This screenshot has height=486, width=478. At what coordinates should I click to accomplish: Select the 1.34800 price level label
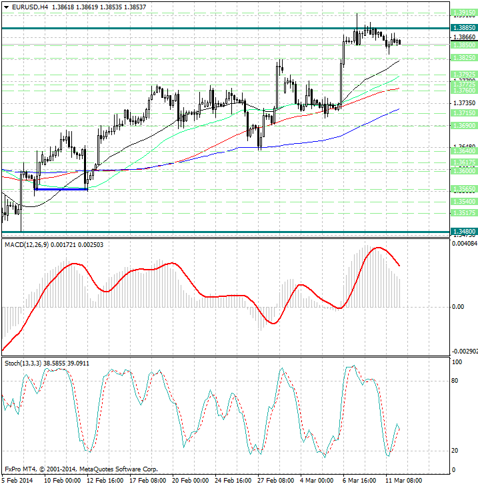click(x=464, y=232)
